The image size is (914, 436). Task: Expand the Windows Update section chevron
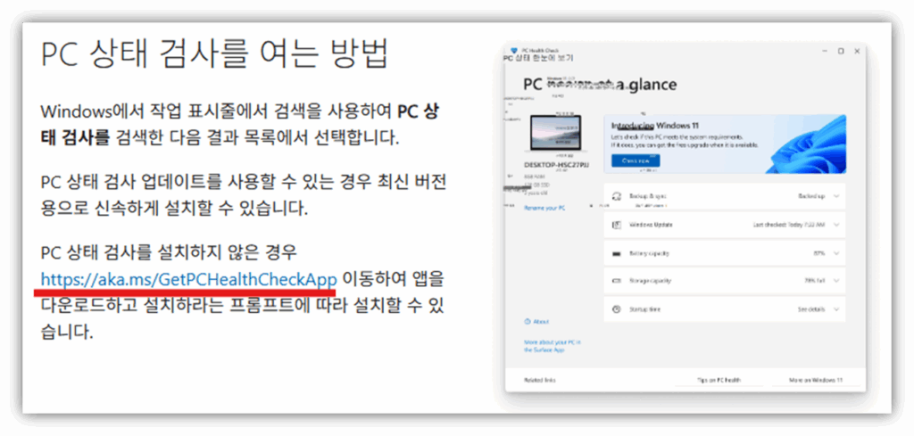[x=835, y=225]
